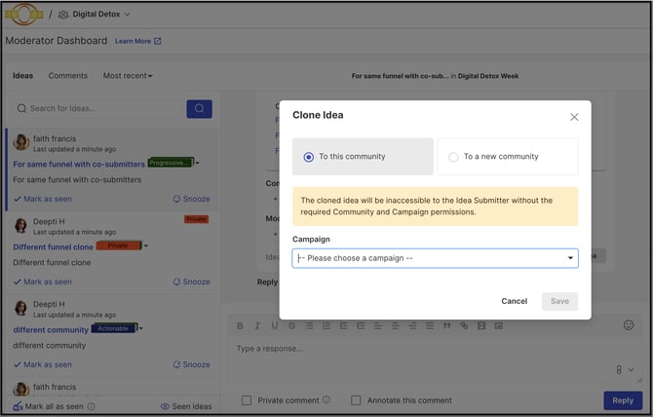
Task: Click faith francis avatar on first idea
Action: click(20, 142)
